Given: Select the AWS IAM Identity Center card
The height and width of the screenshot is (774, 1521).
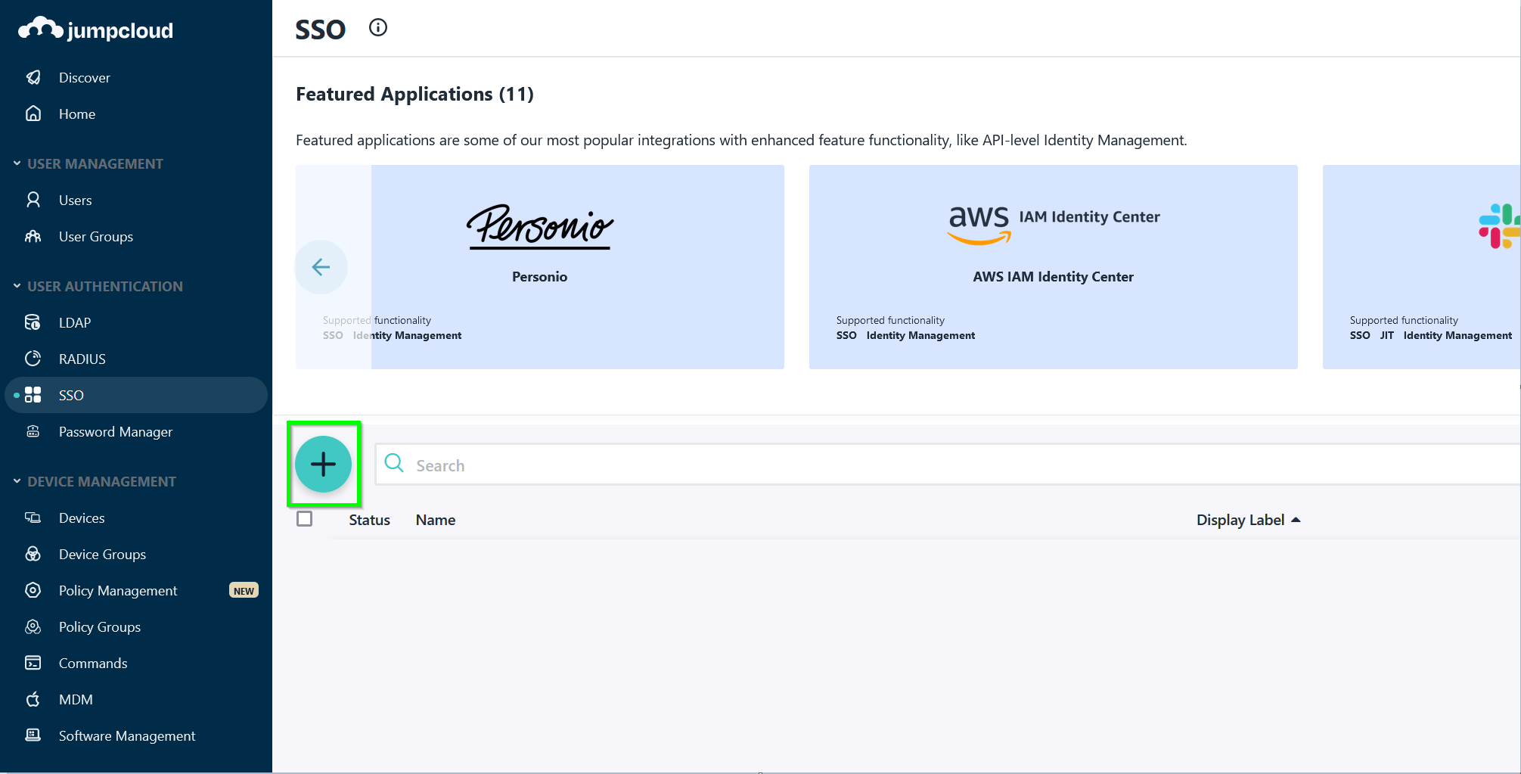Looking at the screenshot, I should point(1054,267).
